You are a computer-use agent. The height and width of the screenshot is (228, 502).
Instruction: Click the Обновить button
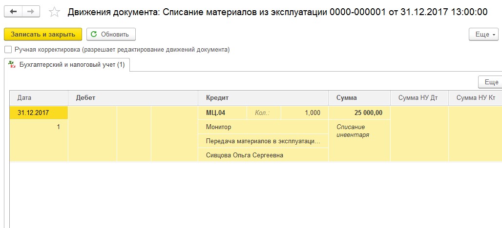click(111, 35)
